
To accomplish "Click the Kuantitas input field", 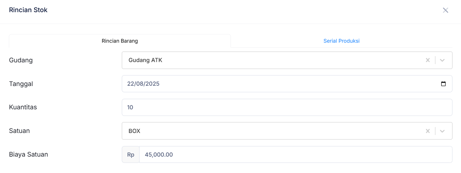I will (287, 107).
